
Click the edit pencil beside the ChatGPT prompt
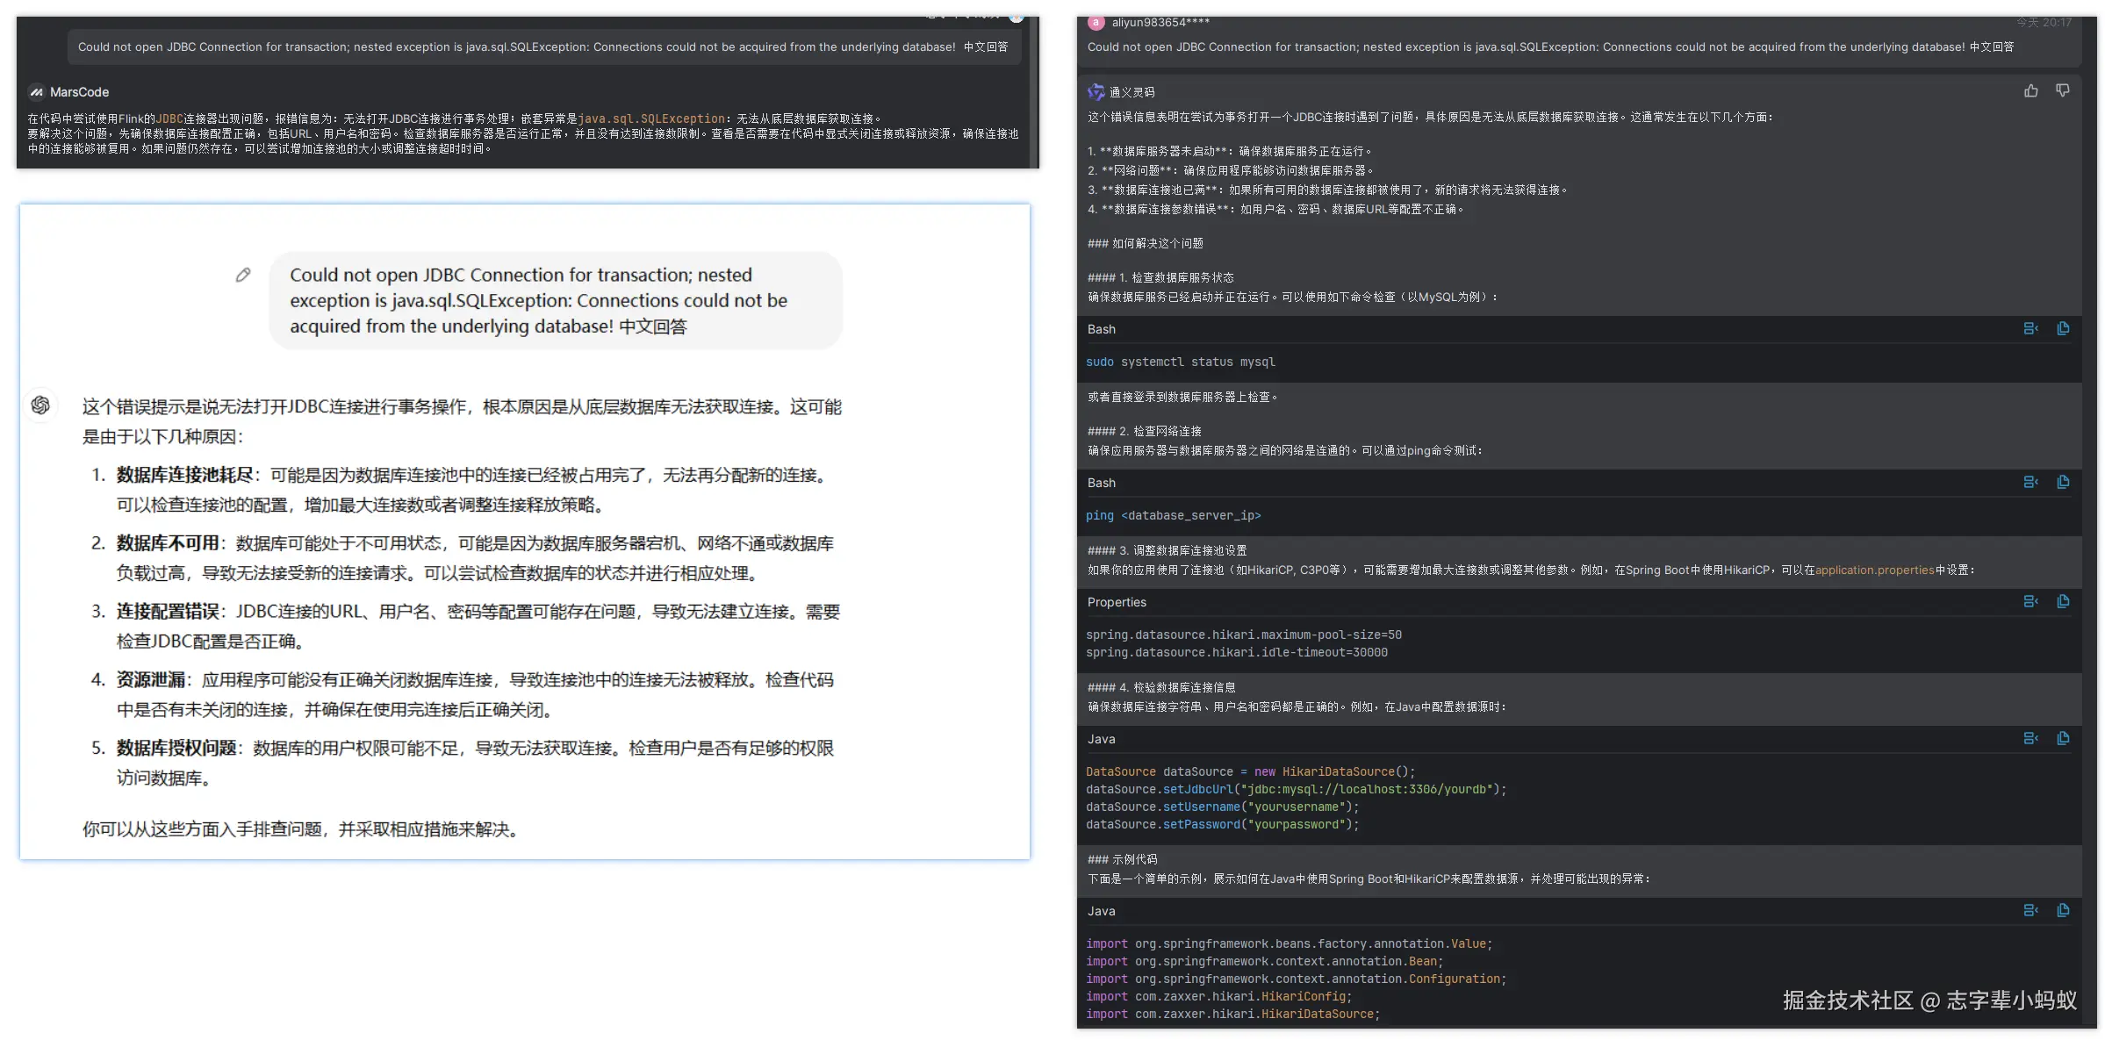point(243,276)
